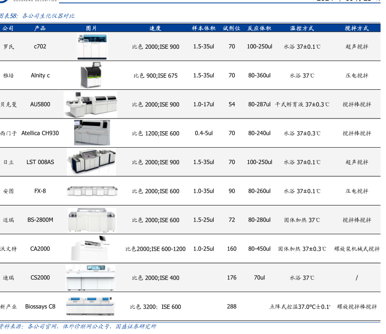Image resolution: width=386 pixels, height=334 pixels.
Task: Click product name CS2000
Action: point(40,277)
